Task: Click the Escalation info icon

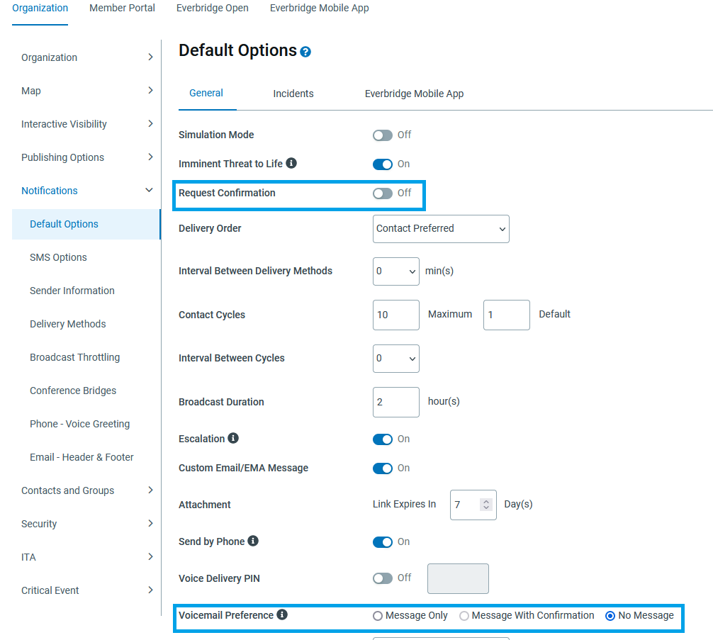Action: point(230,438)
